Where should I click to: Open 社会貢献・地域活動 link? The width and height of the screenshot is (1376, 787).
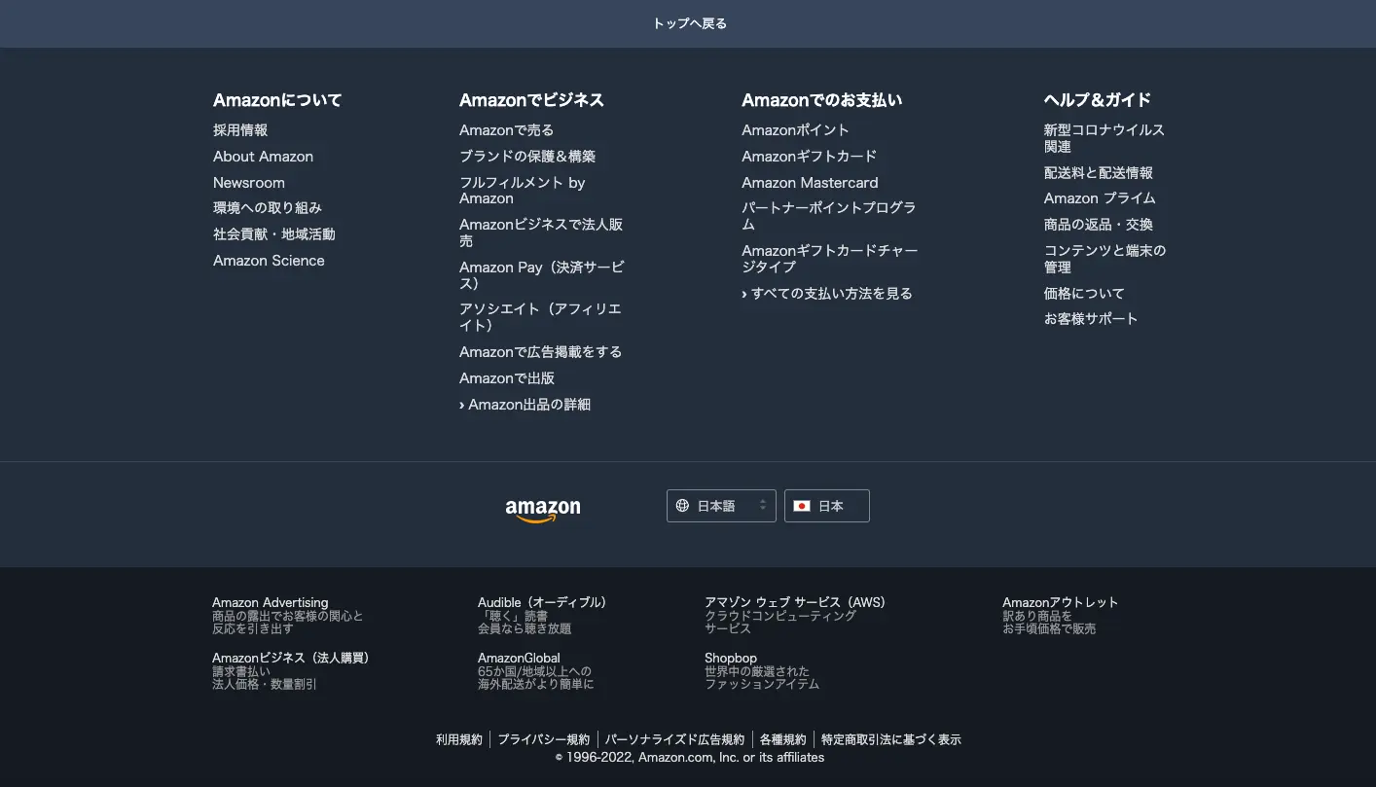click(274, 234)
